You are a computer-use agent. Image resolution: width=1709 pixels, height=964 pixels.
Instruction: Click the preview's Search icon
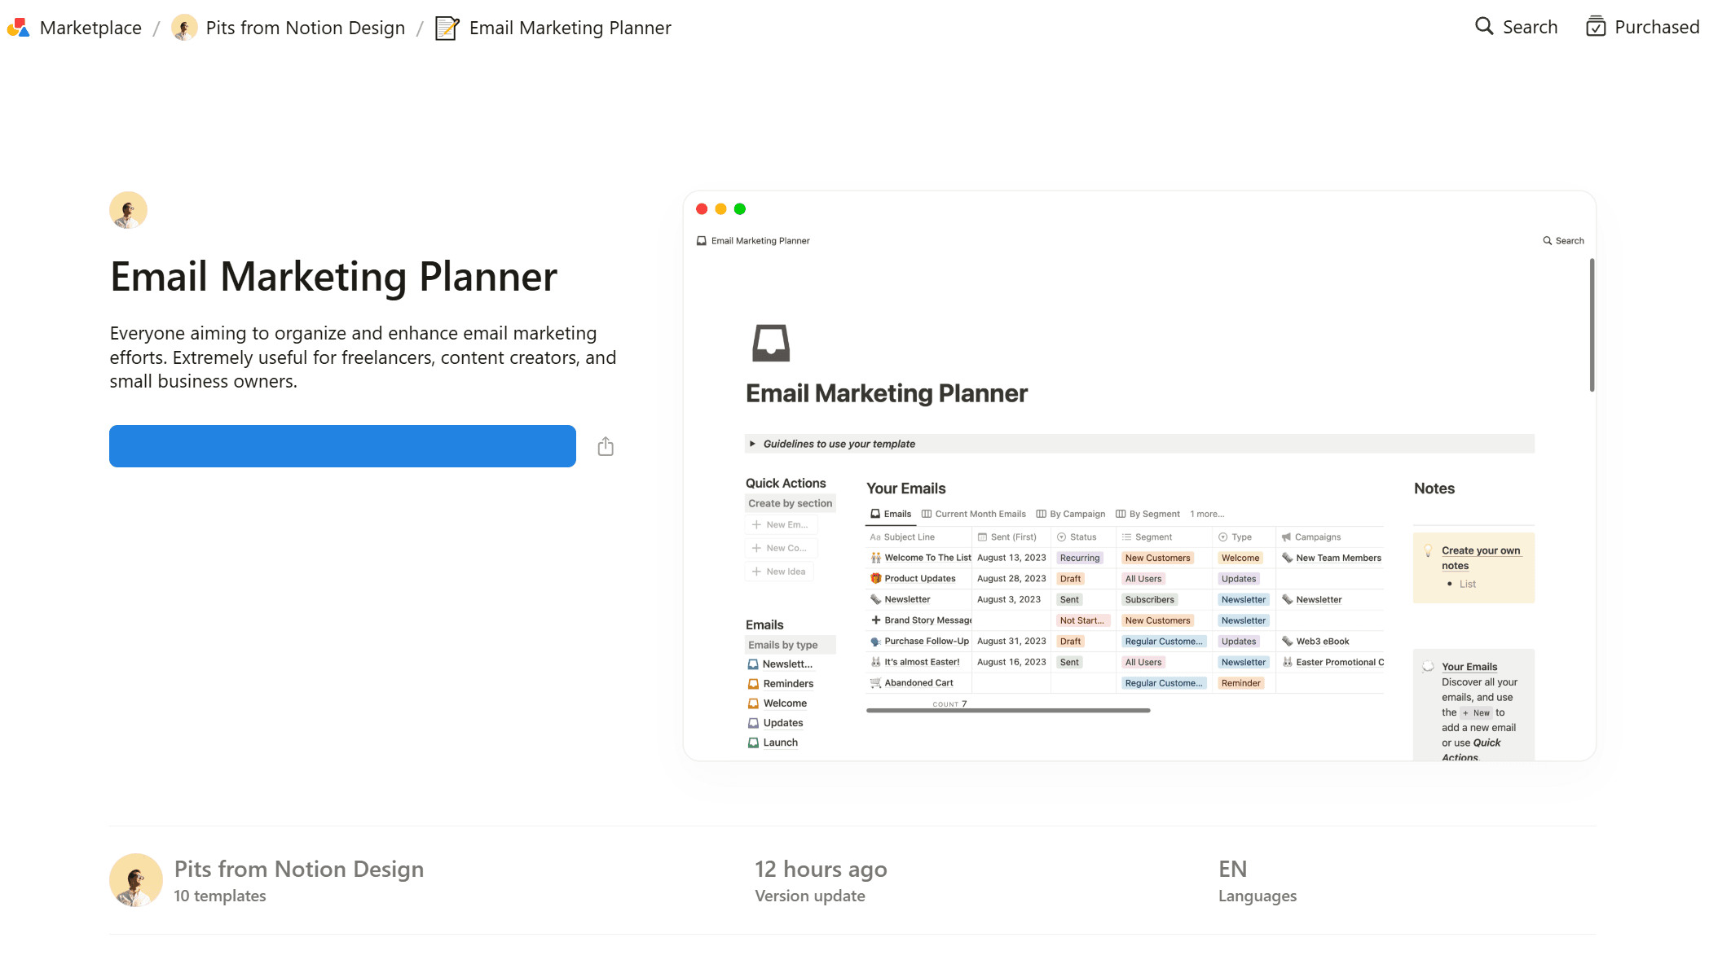pos(1547,241)
